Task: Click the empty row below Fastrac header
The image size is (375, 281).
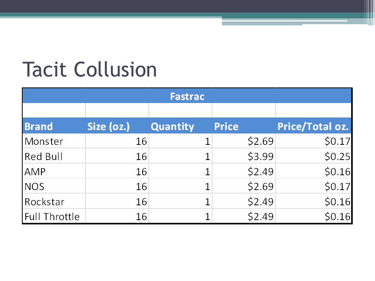Action: 187,110
